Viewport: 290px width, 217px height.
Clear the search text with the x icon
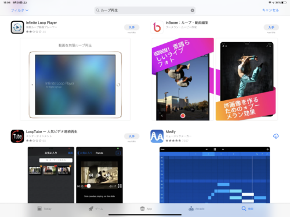coord(193,10)
